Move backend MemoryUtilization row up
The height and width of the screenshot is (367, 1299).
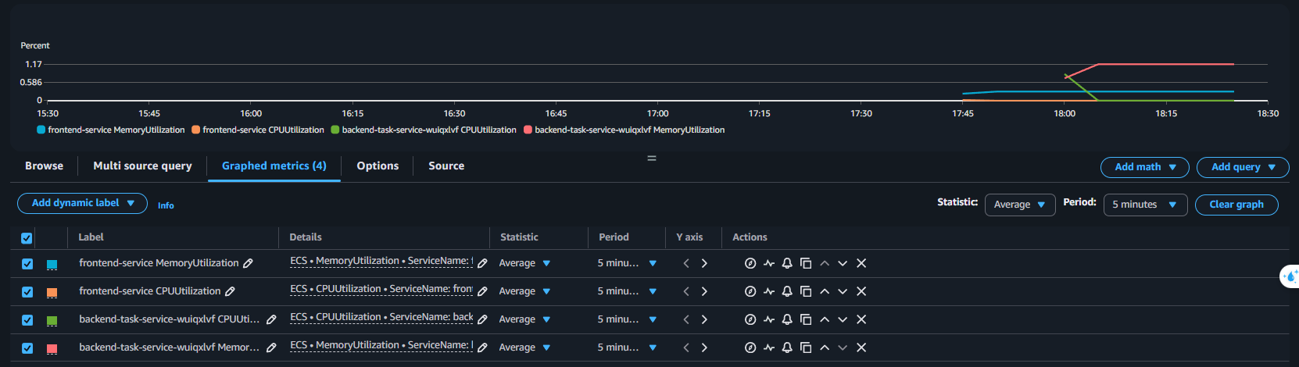[825, 347]
